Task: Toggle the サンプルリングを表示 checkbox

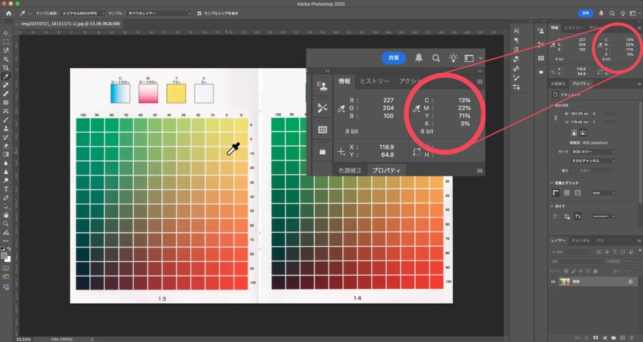Action: point(200,13)
